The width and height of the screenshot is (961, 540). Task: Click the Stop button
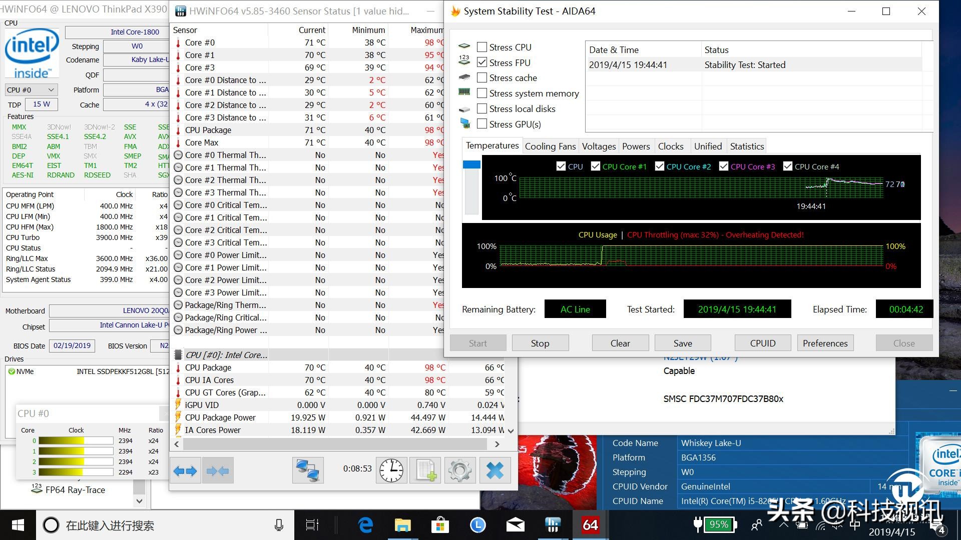(x=540, y=343)
